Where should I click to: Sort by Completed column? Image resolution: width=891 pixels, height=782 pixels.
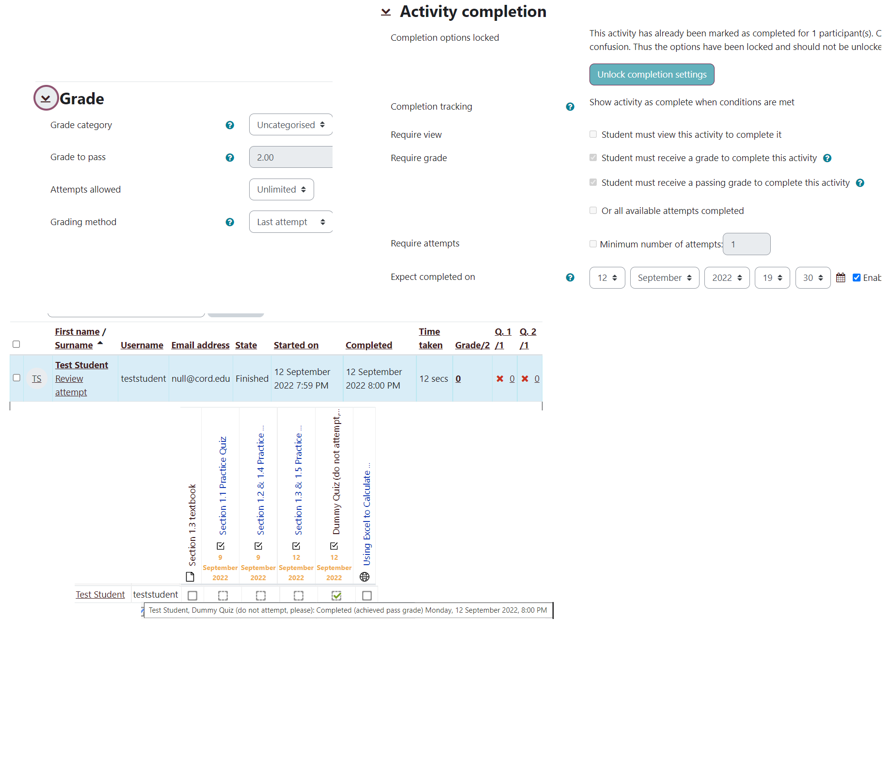click(x=369, y=345)
